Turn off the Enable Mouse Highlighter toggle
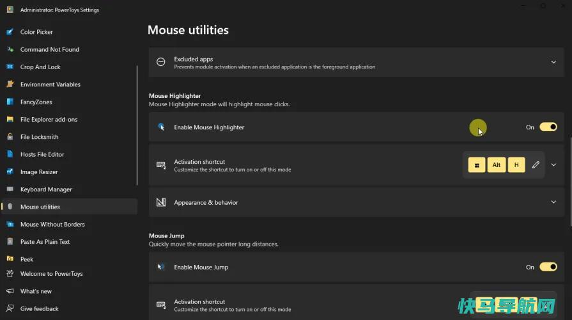The width and height of the screenshot is (572, 320). 548,127
